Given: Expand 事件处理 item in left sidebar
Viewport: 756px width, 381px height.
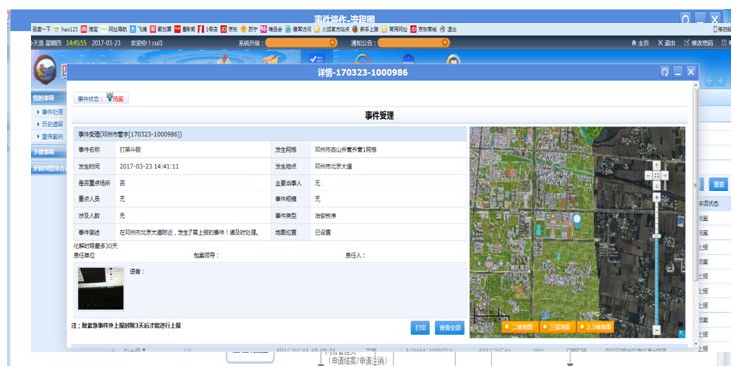Looking at the screenshot, I should (x=50, y=112).
